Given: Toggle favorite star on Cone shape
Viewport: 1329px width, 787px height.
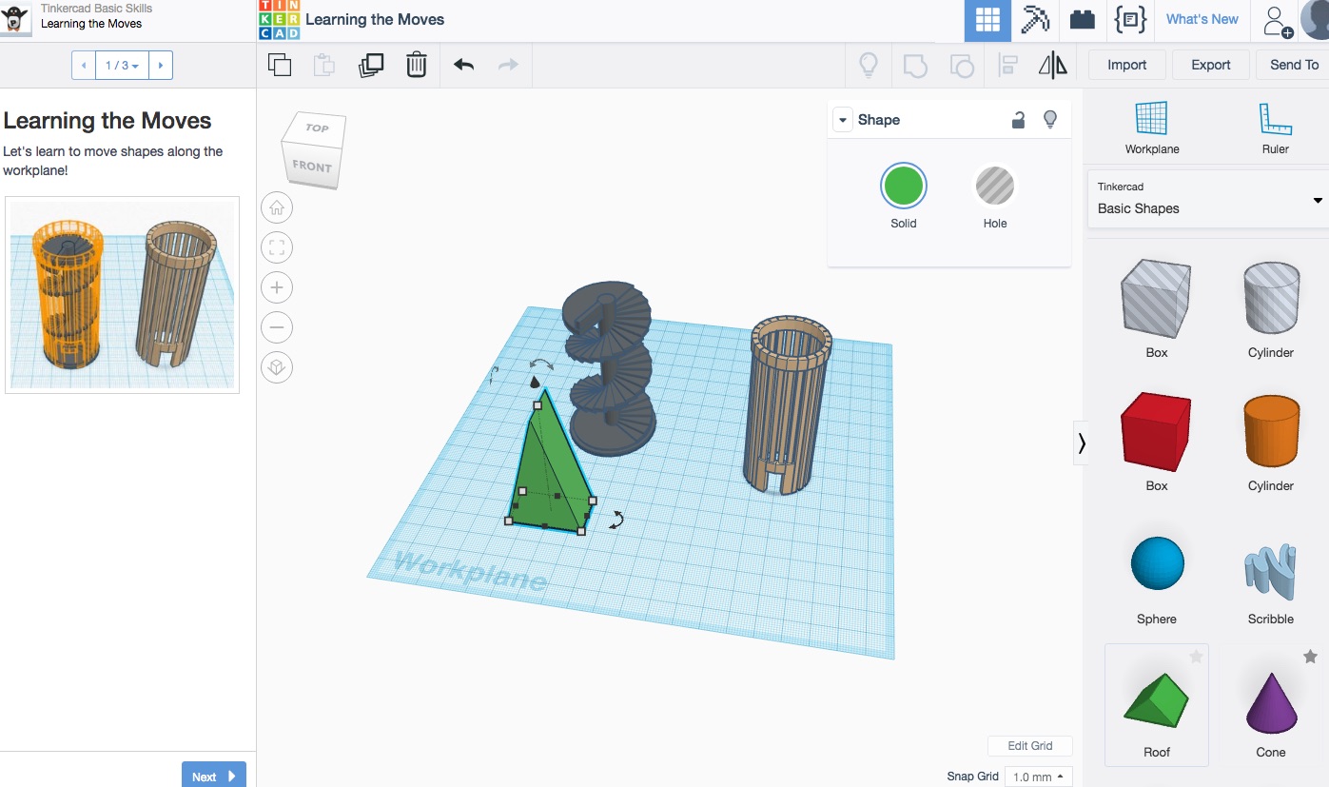Looking at the screenshot, I should pos(1310,657).
